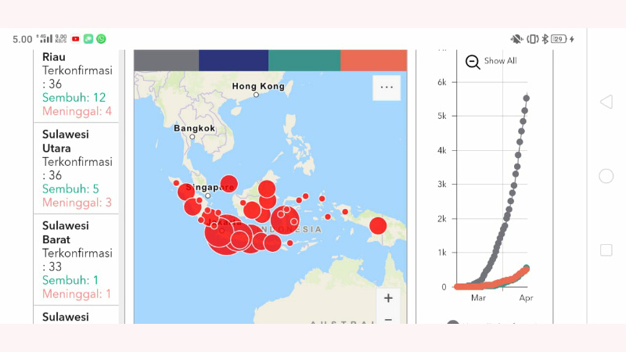Click the large red Jakarta case bubble
The width and height of the screenshot is (626, 352).
tap(228, 235)
